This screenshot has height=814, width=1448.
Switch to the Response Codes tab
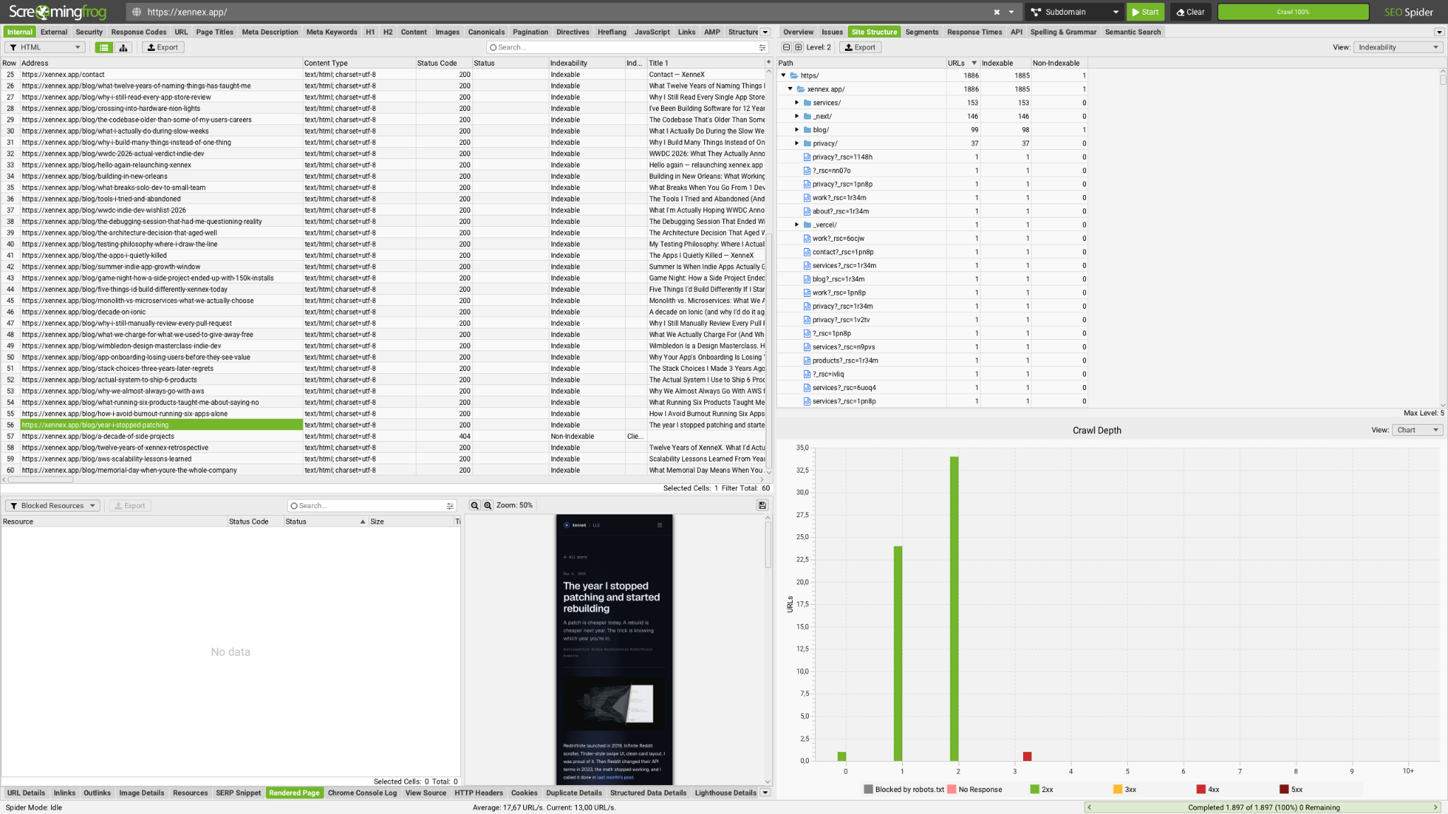tap(139, 32)
